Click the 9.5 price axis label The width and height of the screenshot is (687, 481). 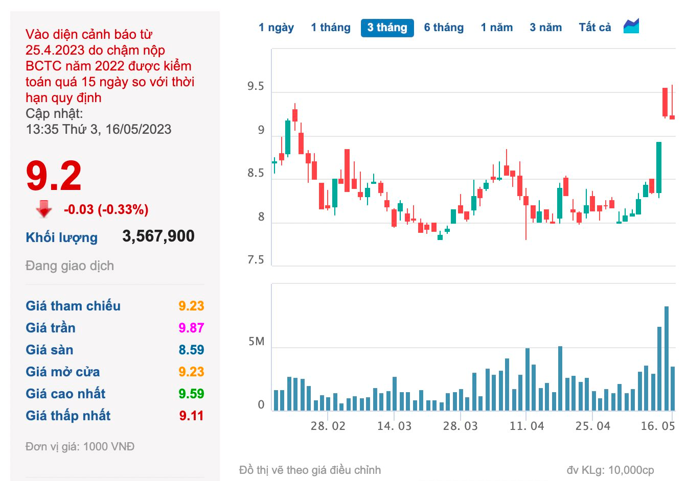click(x=256, y=86)
